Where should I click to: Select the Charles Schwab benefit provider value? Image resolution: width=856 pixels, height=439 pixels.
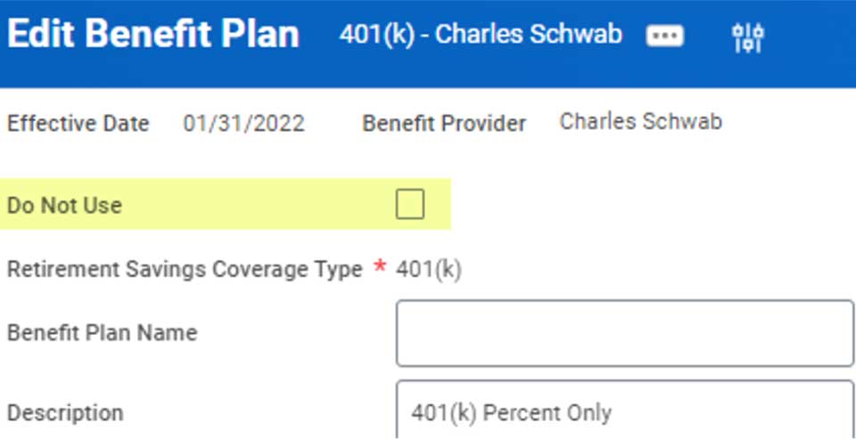click(641, 121)
